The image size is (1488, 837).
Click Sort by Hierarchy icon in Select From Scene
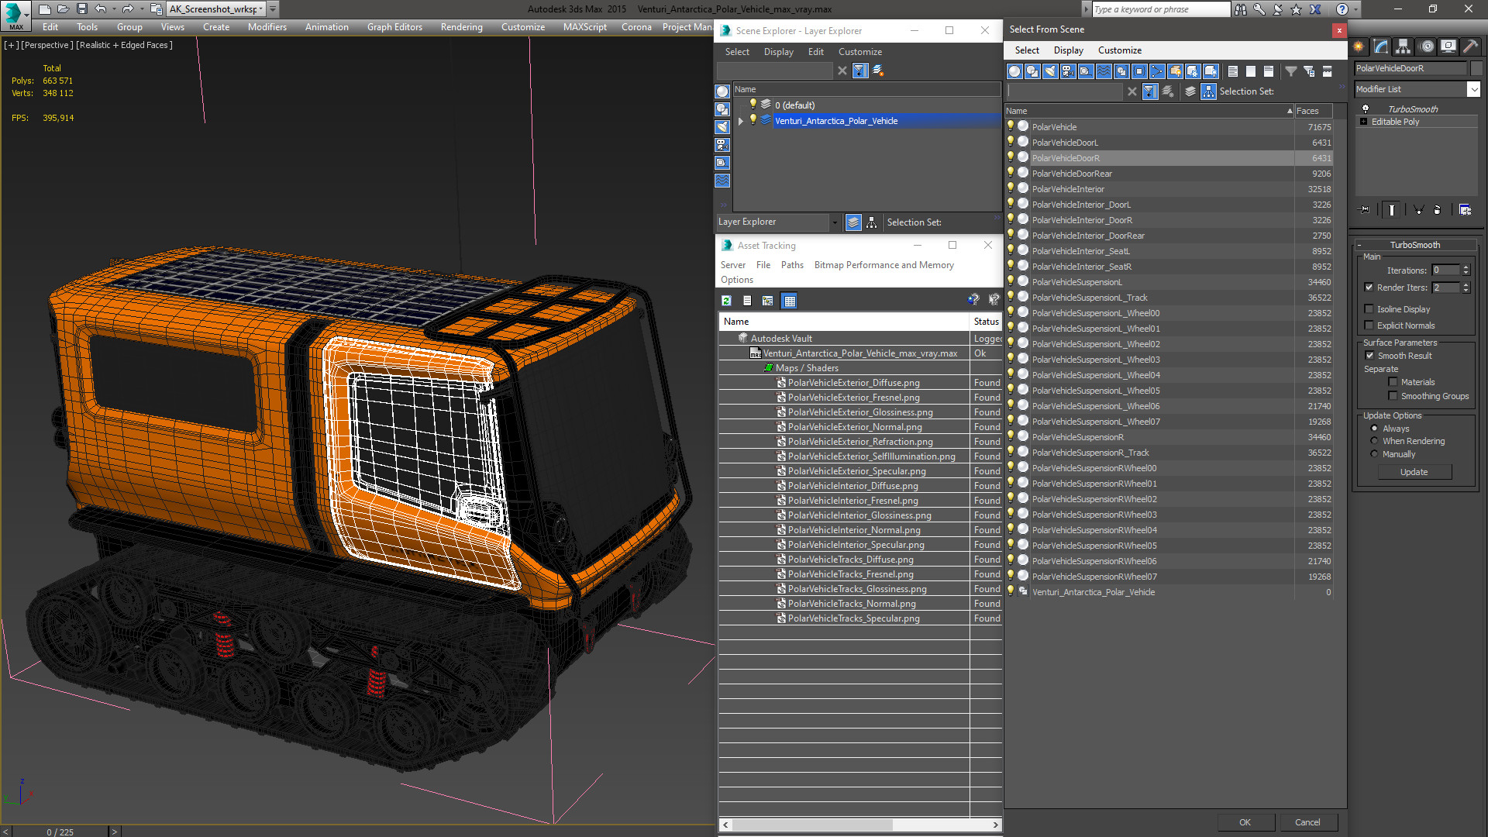(x=1208, y=91)
